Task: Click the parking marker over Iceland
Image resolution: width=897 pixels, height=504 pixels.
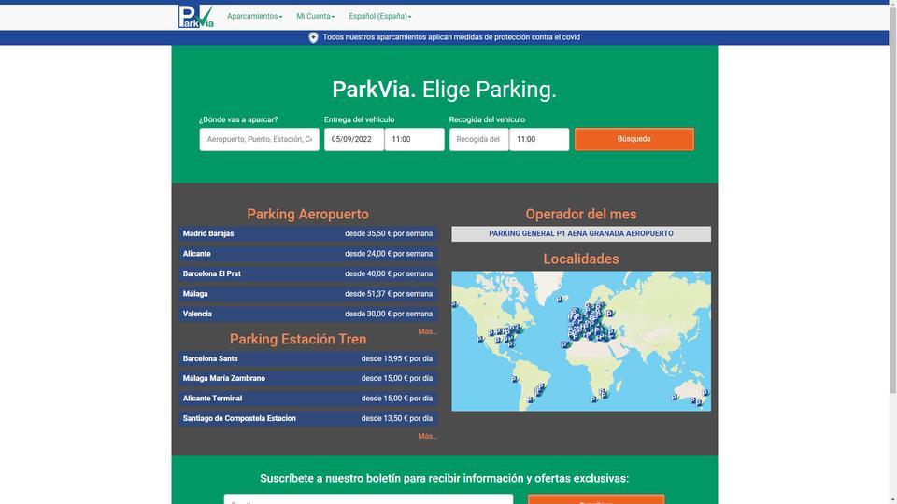Action: pos(560,299)
